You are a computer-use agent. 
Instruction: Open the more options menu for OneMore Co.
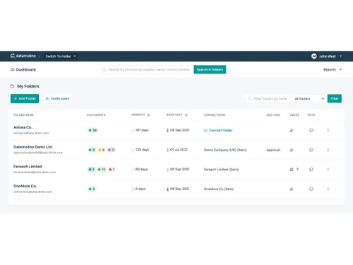pyautogui.click(x=328, y=189)
